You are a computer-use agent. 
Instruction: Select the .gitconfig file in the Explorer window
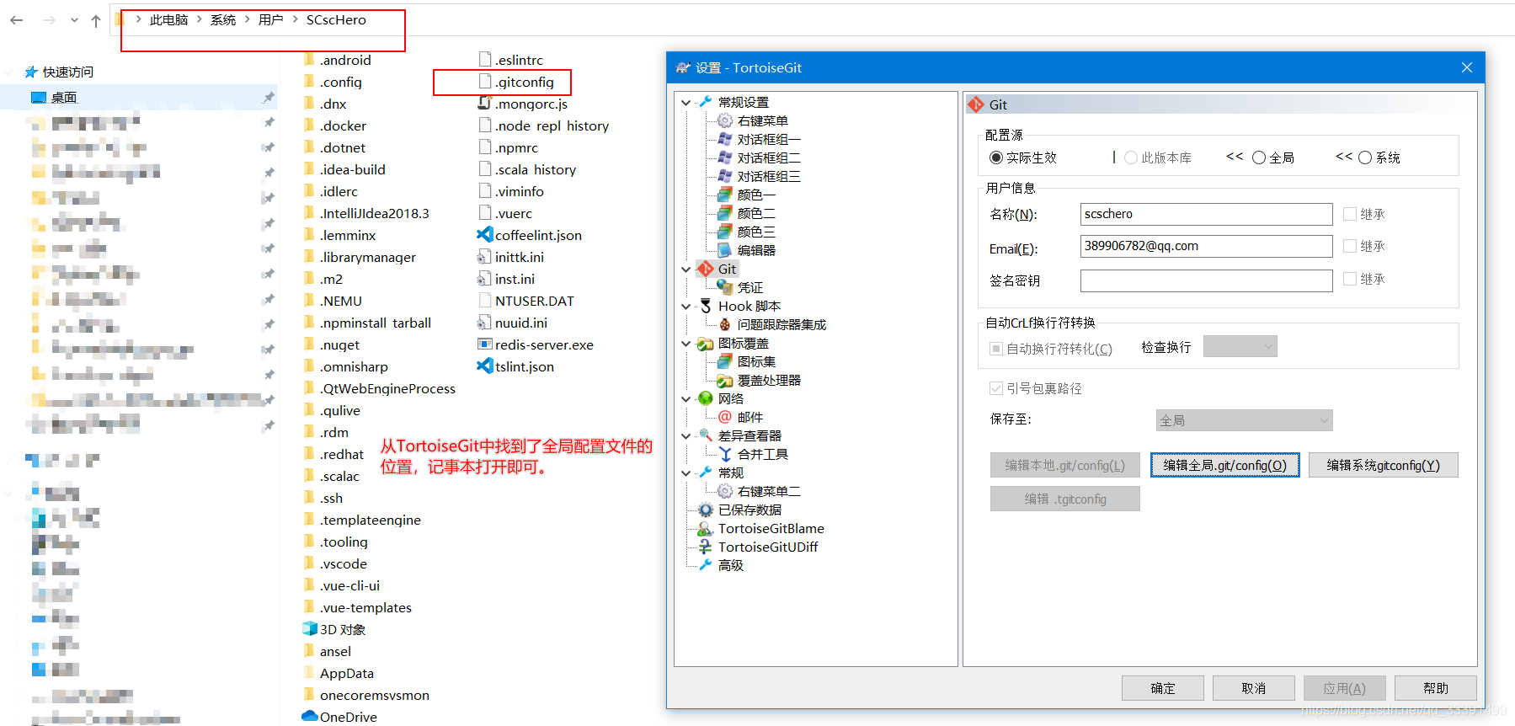[x=516, y=82]
